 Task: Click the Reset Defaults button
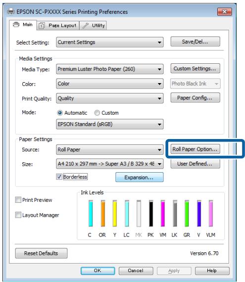[x=41, y=253]
